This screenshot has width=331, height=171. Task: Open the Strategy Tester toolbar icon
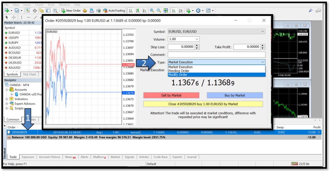click(x=55, y=11)
